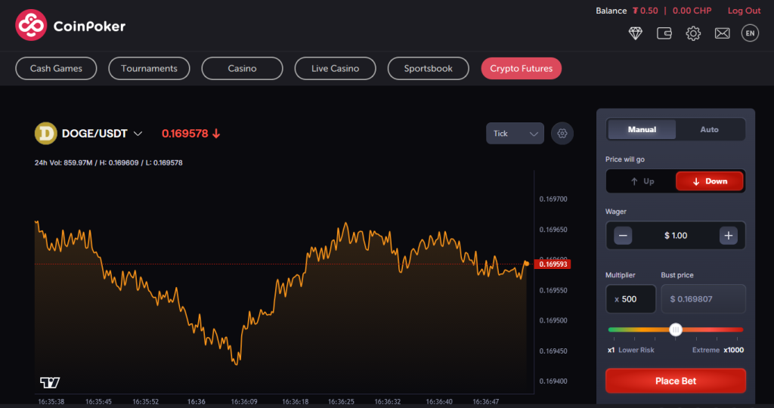Open Tournaments tab

click(x=149, y=68)
